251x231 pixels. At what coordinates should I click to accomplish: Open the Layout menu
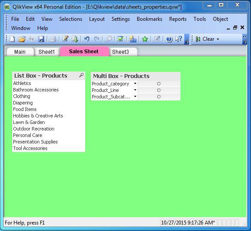pyautogui.click(x=97, y=19)
